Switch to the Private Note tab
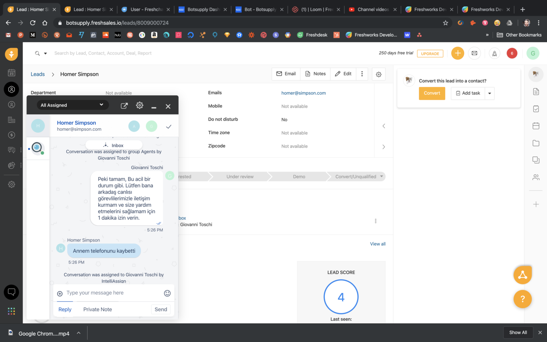Screen dimensions: 547x342 click(x=97, y=309)
